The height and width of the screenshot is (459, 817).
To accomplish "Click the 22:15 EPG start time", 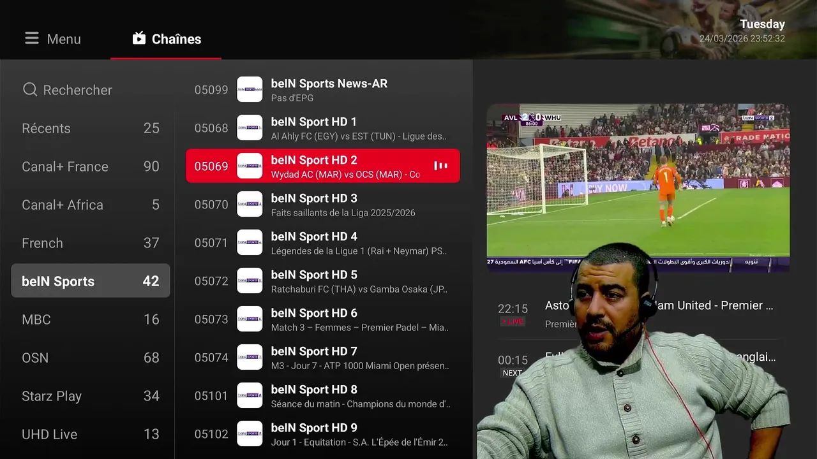I will pos(513,309).
